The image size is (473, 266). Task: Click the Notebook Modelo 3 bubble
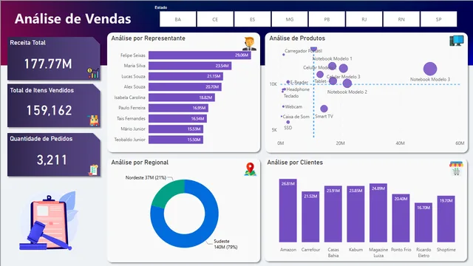pyautogui.click(x=430, y=69)
